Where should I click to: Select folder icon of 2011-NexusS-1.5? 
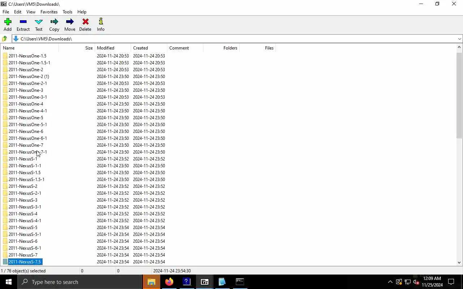coord(5,173)
